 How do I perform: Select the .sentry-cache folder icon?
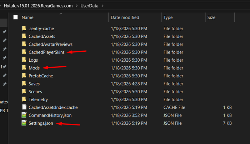point(24,29)
